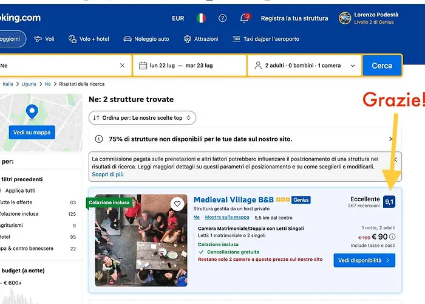
Task: Select the check-out date mar 23 lug
Action: pyautogui.click(x=199, y=66)
